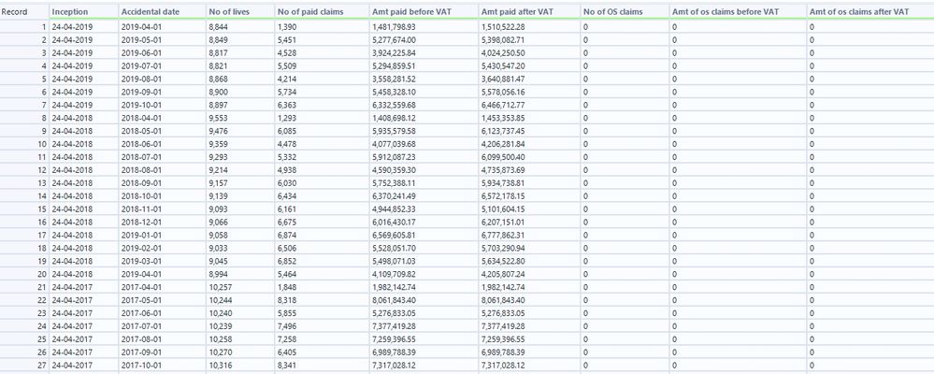Click the value 1,510,522.28

[x=503, y=27]
